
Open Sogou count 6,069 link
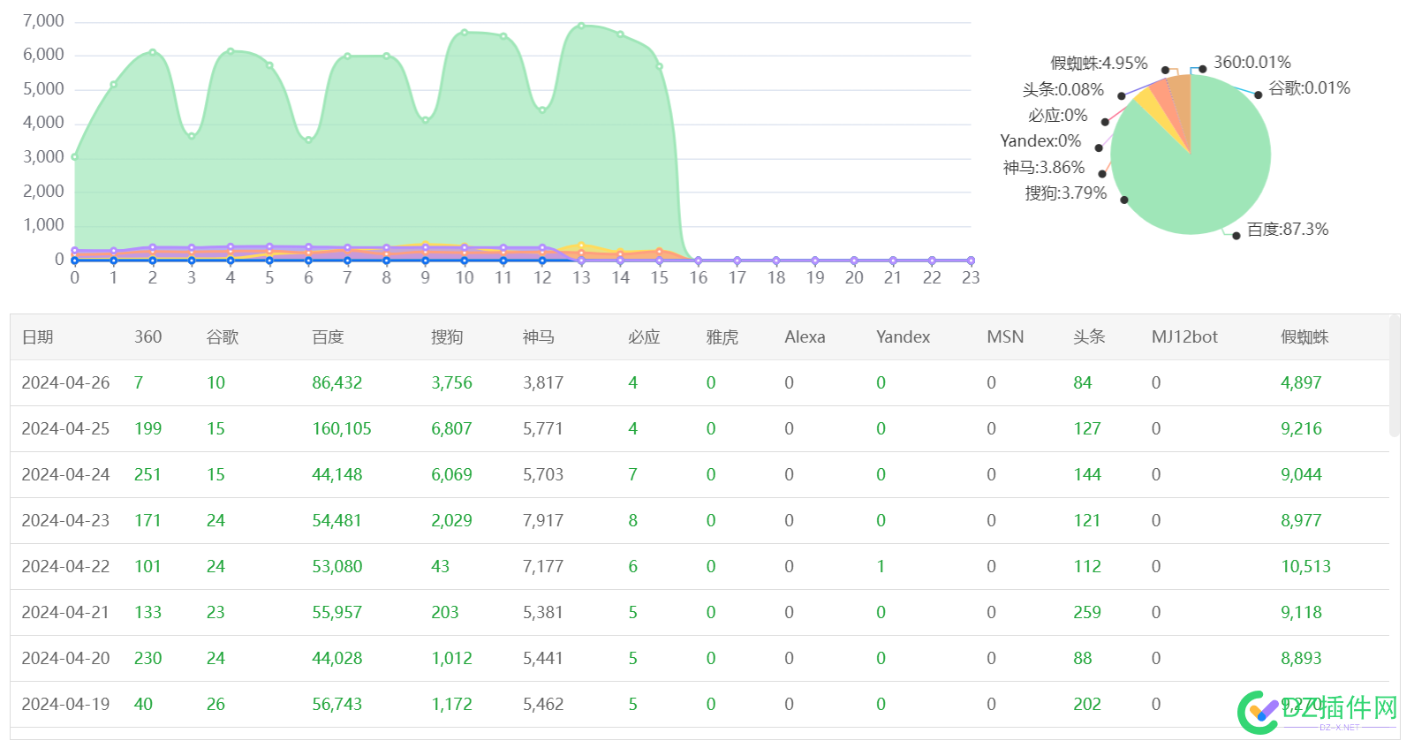coord(451,475)
